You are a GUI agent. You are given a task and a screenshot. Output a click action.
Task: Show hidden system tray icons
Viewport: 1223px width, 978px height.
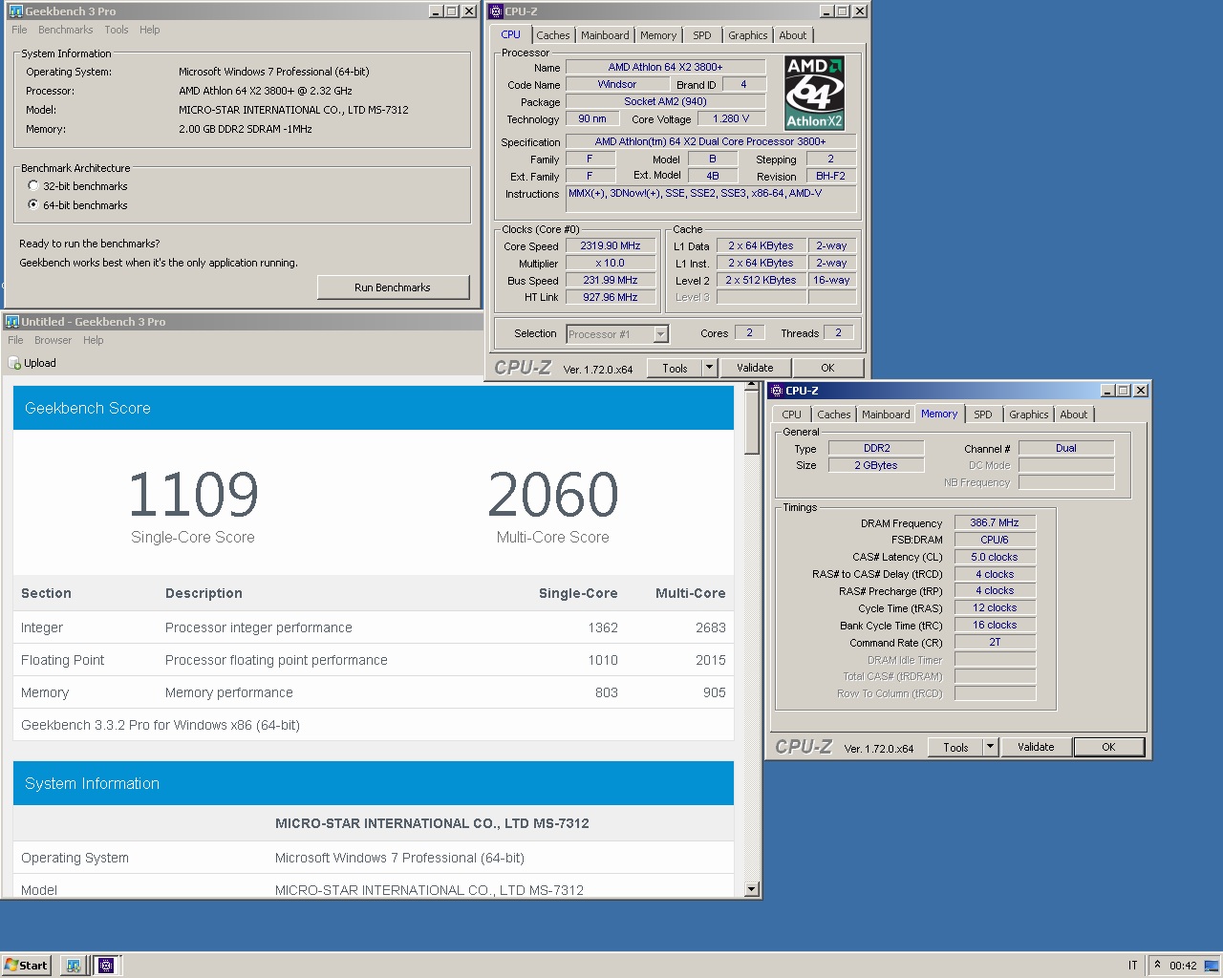(1157, 965)
